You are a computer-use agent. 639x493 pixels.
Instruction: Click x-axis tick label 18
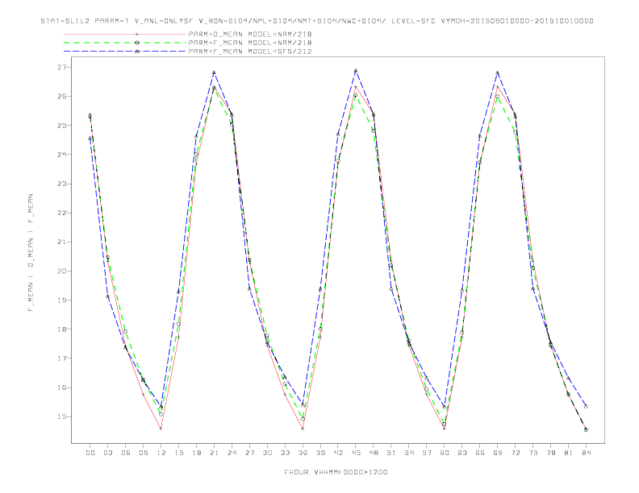pyautogui.click(x=196, y=453)
